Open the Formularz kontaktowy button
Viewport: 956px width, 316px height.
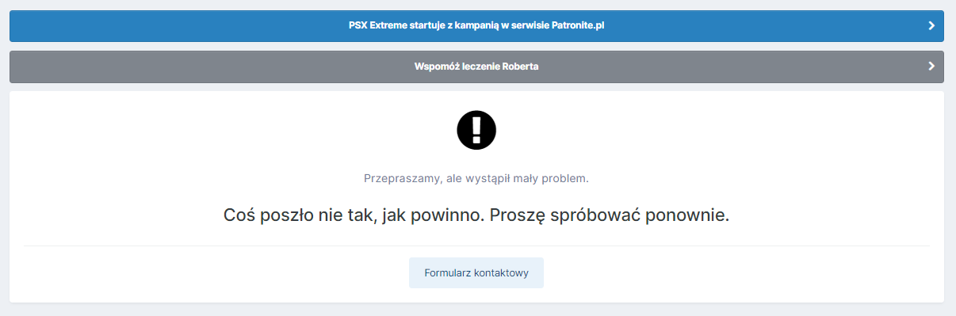[x=476, y=272]
